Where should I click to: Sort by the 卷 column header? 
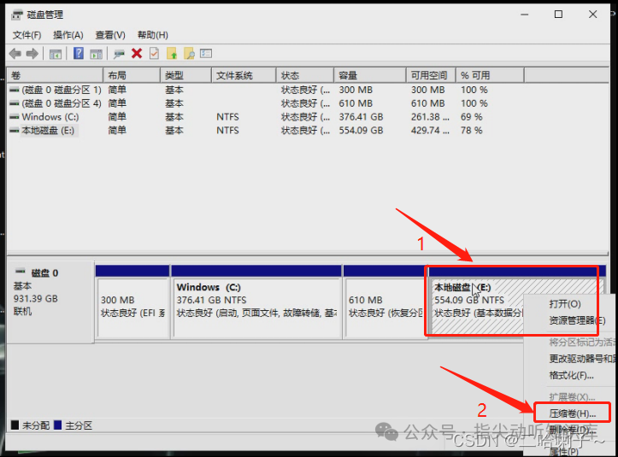55,75
